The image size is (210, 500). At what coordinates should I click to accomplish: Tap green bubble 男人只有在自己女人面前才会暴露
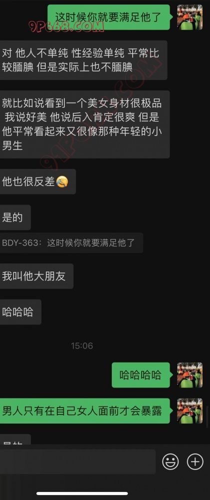click(85, 410)
